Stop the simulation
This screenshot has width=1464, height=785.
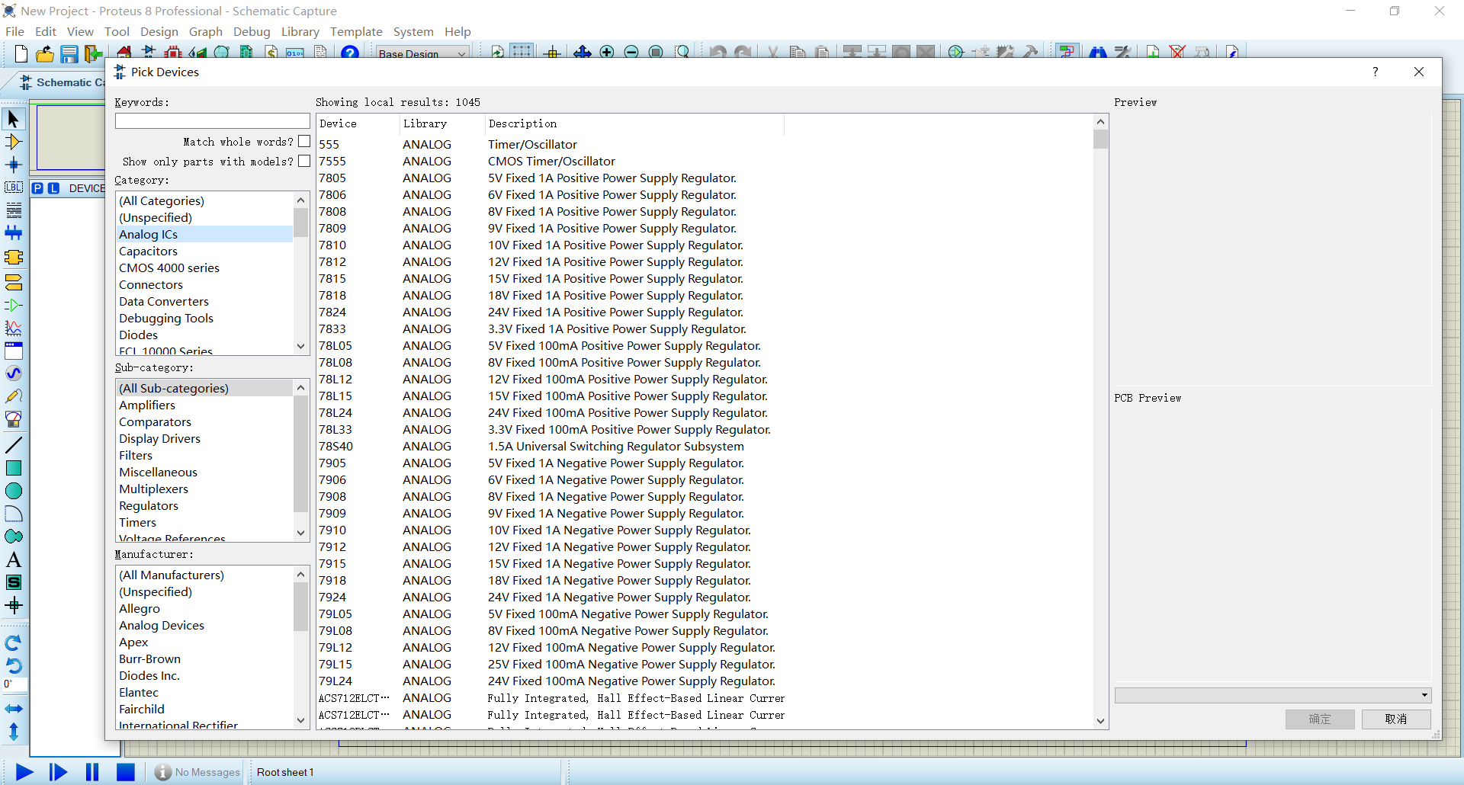click(126, 772)
